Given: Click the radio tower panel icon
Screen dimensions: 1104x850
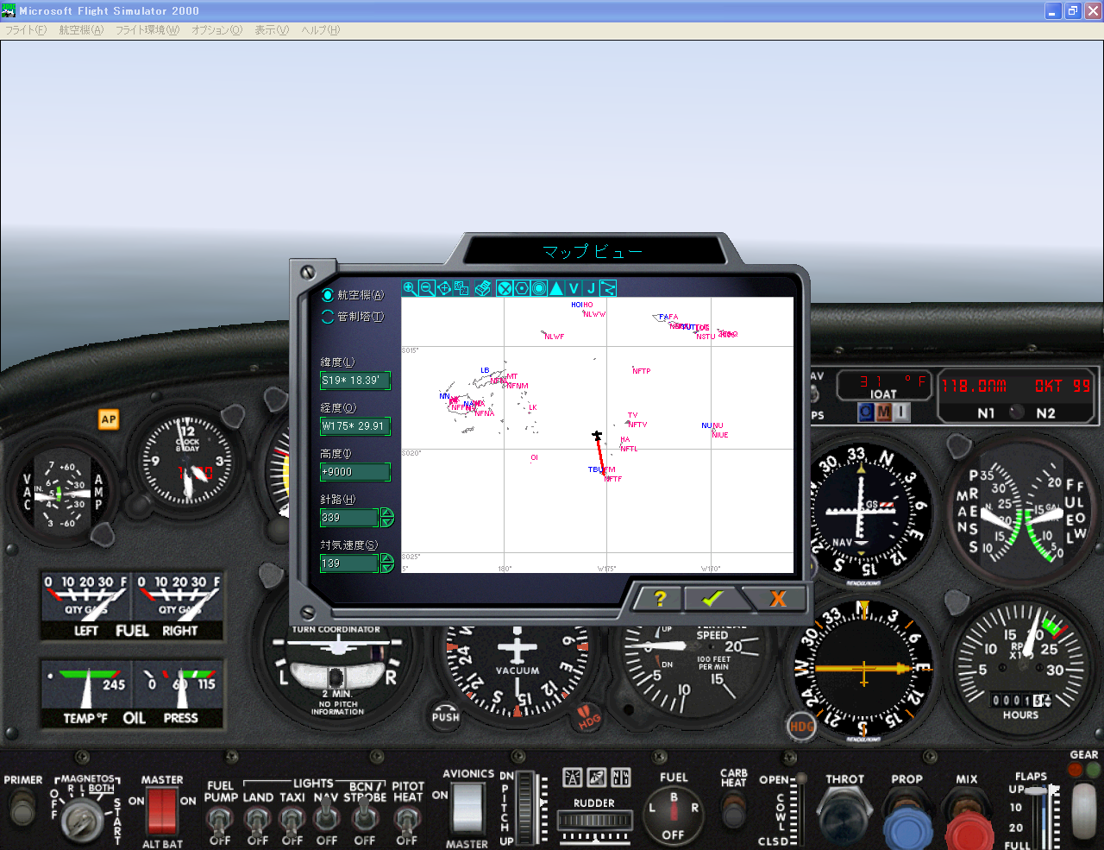Looking at the screenshot, I should 572,778.
